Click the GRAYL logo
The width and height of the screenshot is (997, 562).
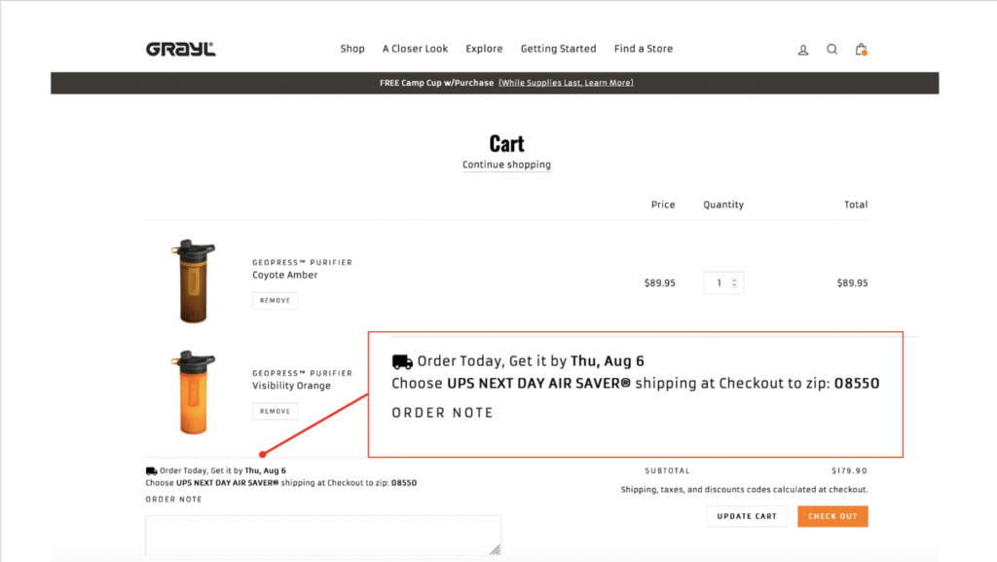click(x=180, y=49)
